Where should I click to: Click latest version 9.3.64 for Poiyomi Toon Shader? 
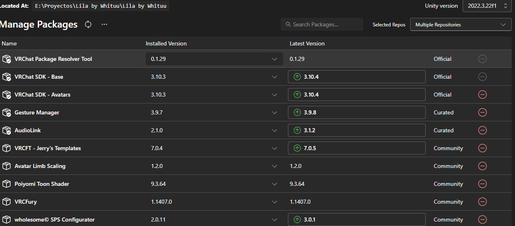coord(297,184)
